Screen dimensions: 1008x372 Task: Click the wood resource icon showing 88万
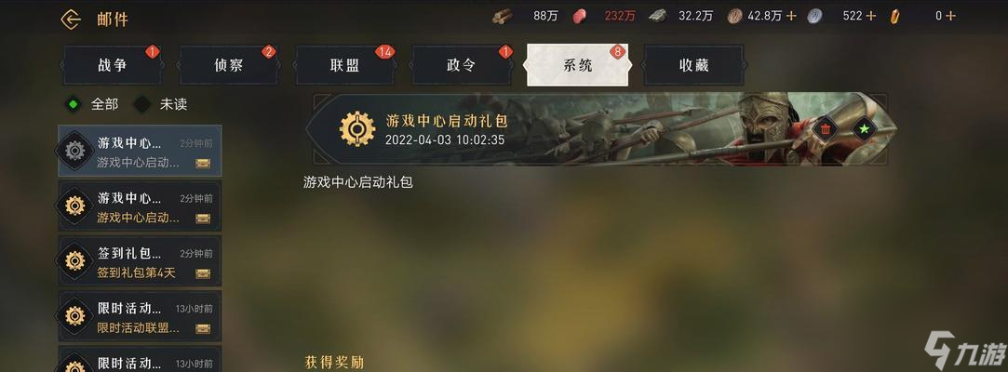pos(503,16)
